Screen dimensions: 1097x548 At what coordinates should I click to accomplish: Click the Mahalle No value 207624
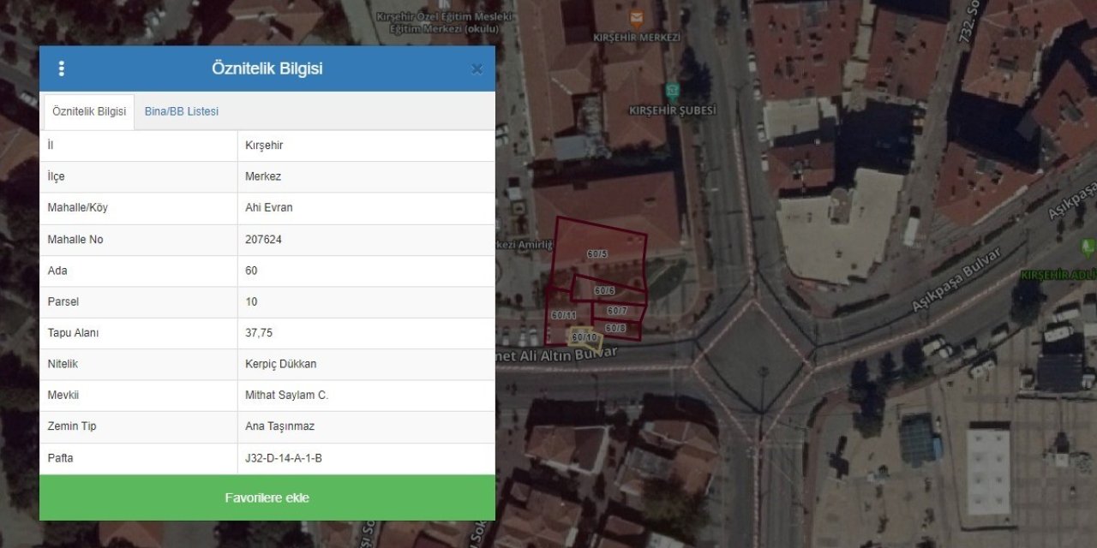point(263,240)
